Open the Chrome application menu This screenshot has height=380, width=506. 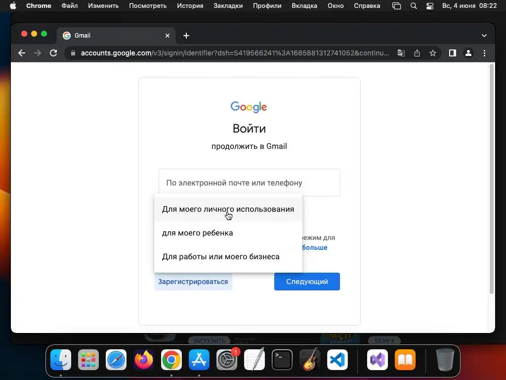click(x=39, y=6)
